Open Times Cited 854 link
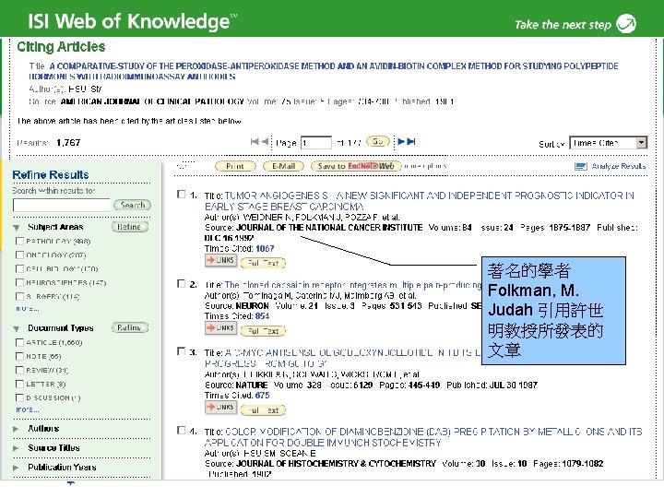Screen dimensions: 664x498 [262, 316]
